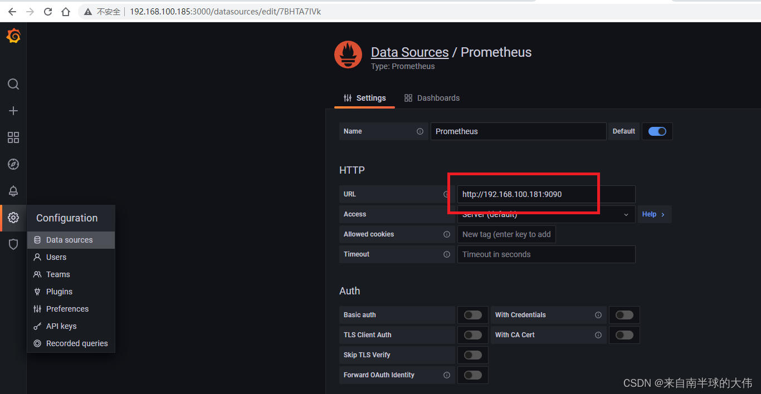Open the Create plus icon in sidebar
The image size is (761, 394).
coord(13,111)
